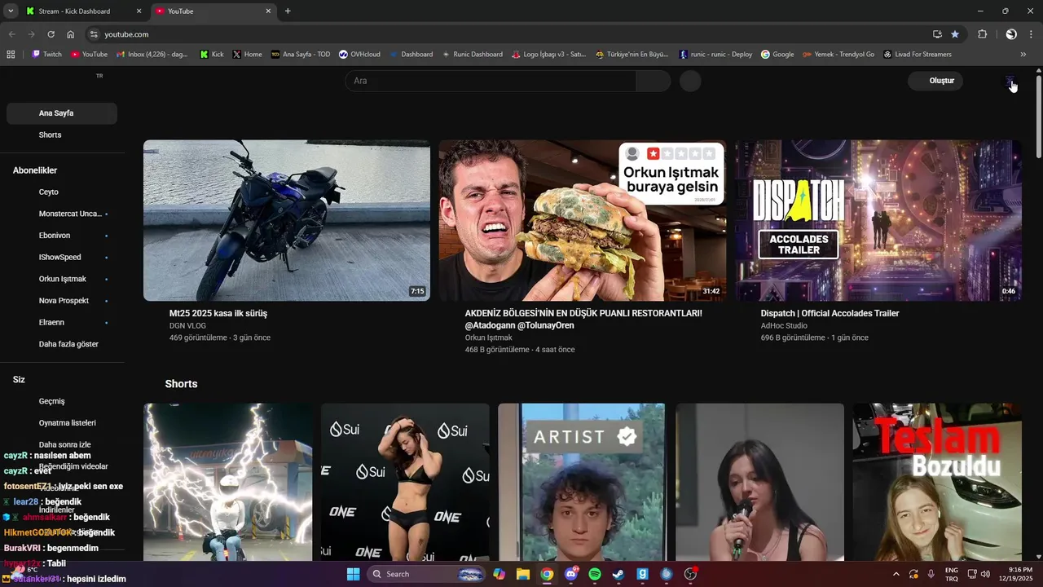Viewport: 1043px width, 587px height.
Task: Open the Kick bookmark
Action: coord(211,55)
